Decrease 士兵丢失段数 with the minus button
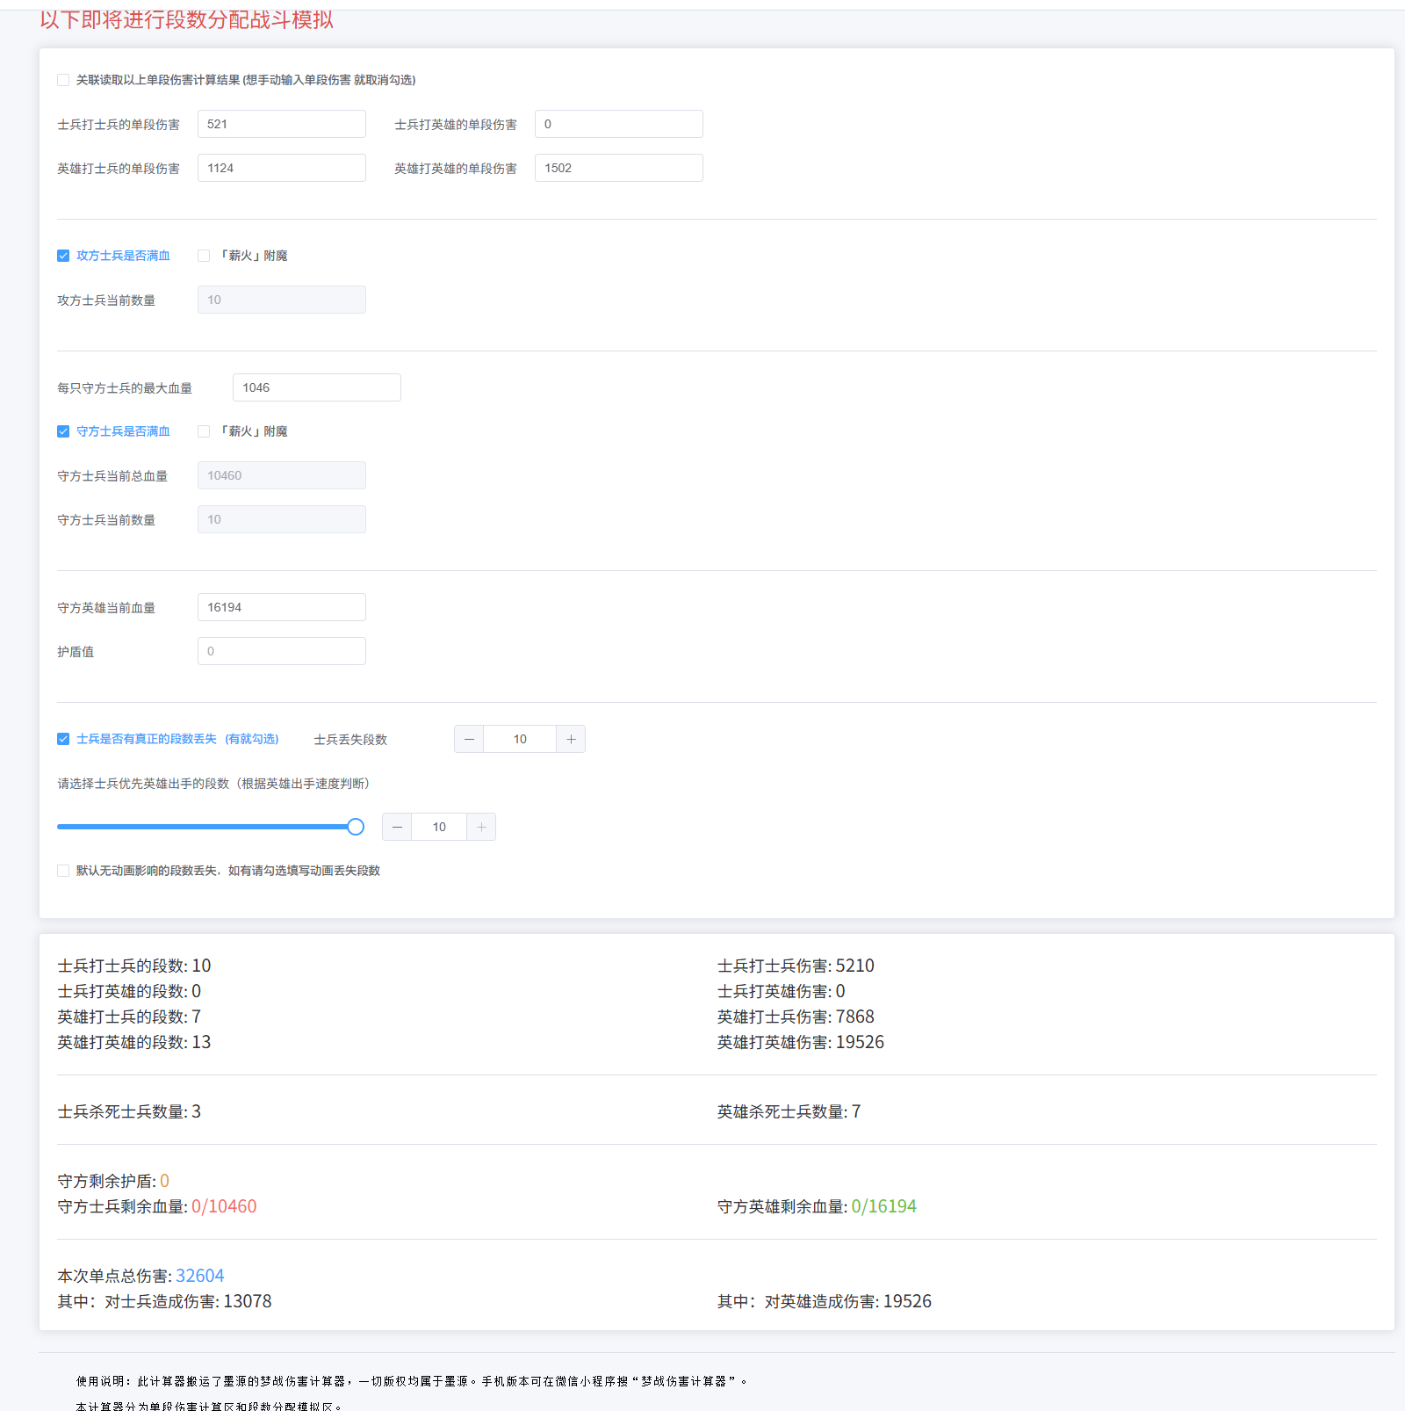Screen dimensions: 1405x1411 [x=469, y=739]
